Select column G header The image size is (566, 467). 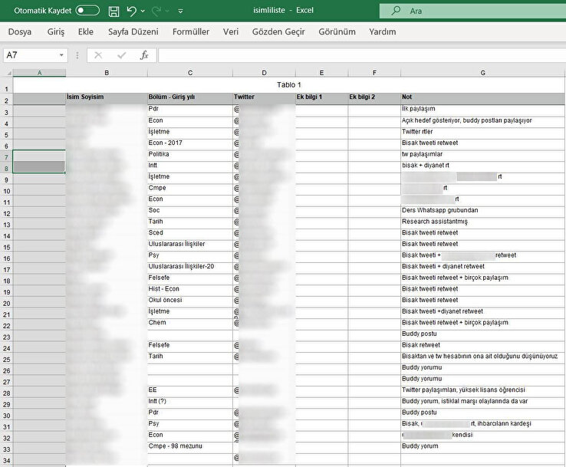click(482, 73)
